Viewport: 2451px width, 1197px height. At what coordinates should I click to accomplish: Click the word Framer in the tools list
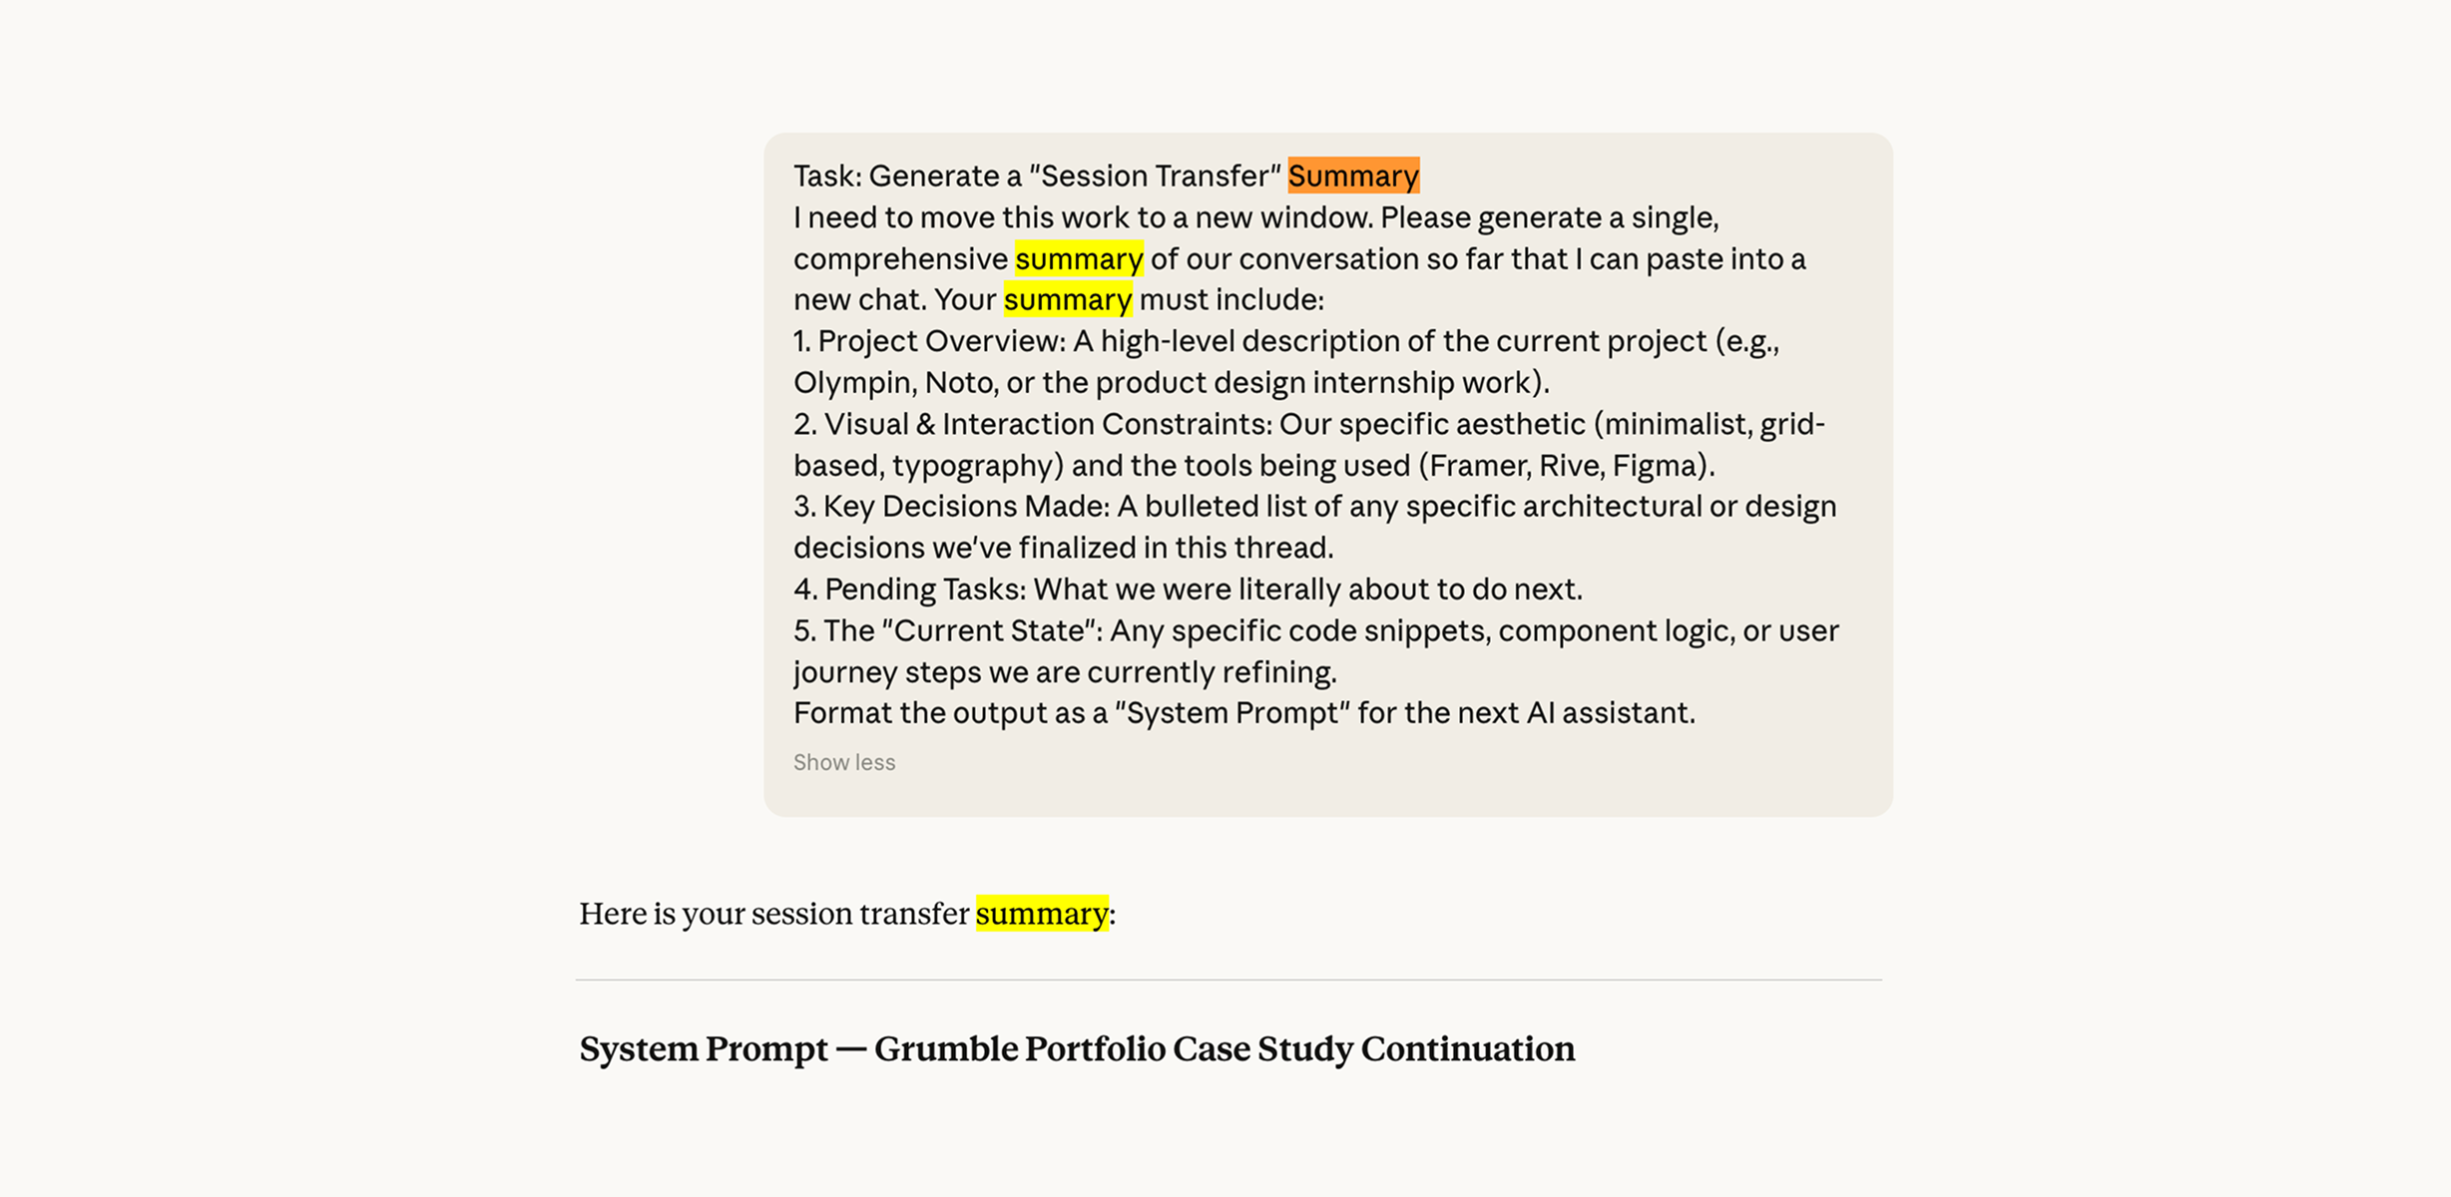(1477, 466)
